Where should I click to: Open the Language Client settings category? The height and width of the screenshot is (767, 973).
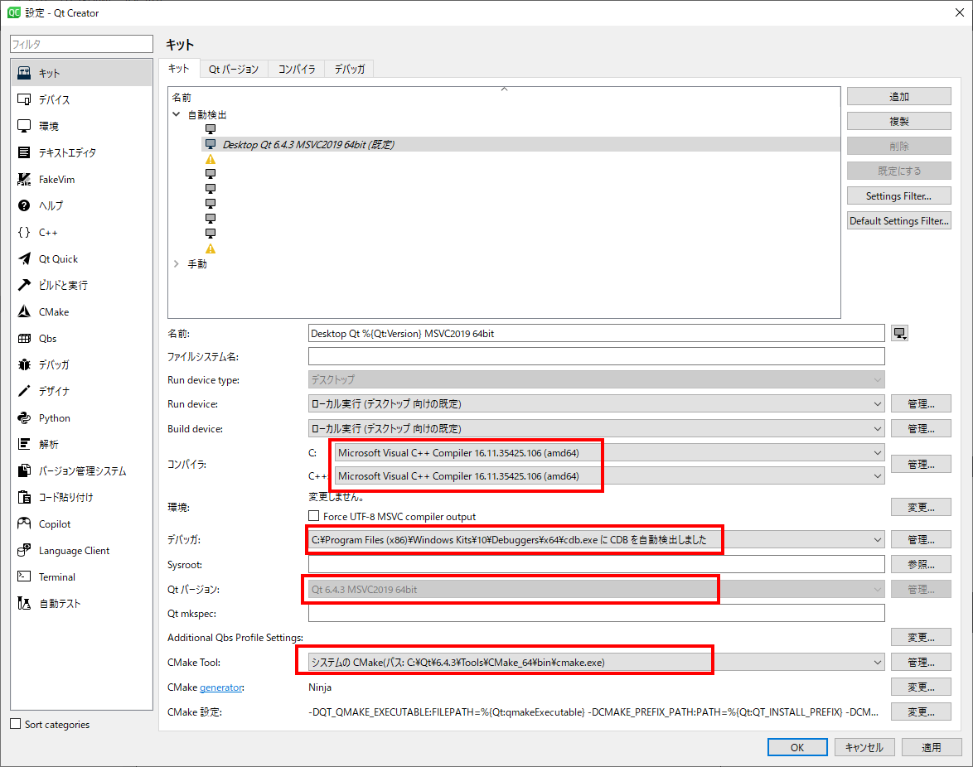point(81,551)
